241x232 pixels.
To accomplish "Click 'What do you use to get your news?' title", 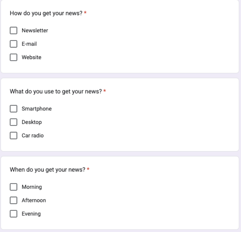I will (x=56, y=92).
